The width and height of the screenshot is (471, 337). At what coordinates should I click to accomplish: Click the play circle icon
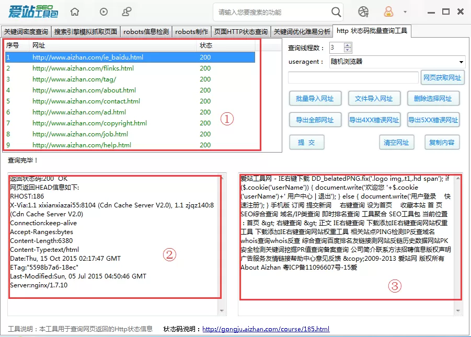pos(104,11)
